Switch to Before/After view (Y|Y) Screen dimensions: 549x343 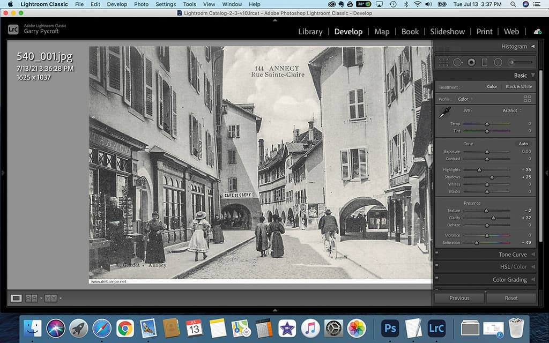(51, 298)
